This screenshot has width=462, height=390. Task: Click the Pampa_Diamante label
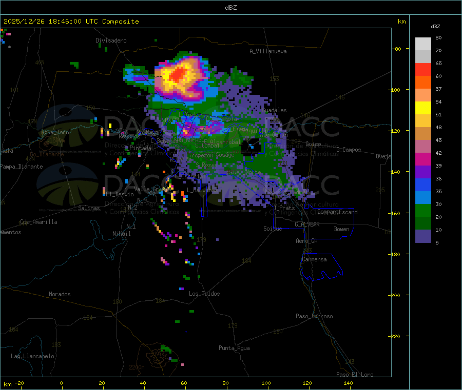[22, 167]
